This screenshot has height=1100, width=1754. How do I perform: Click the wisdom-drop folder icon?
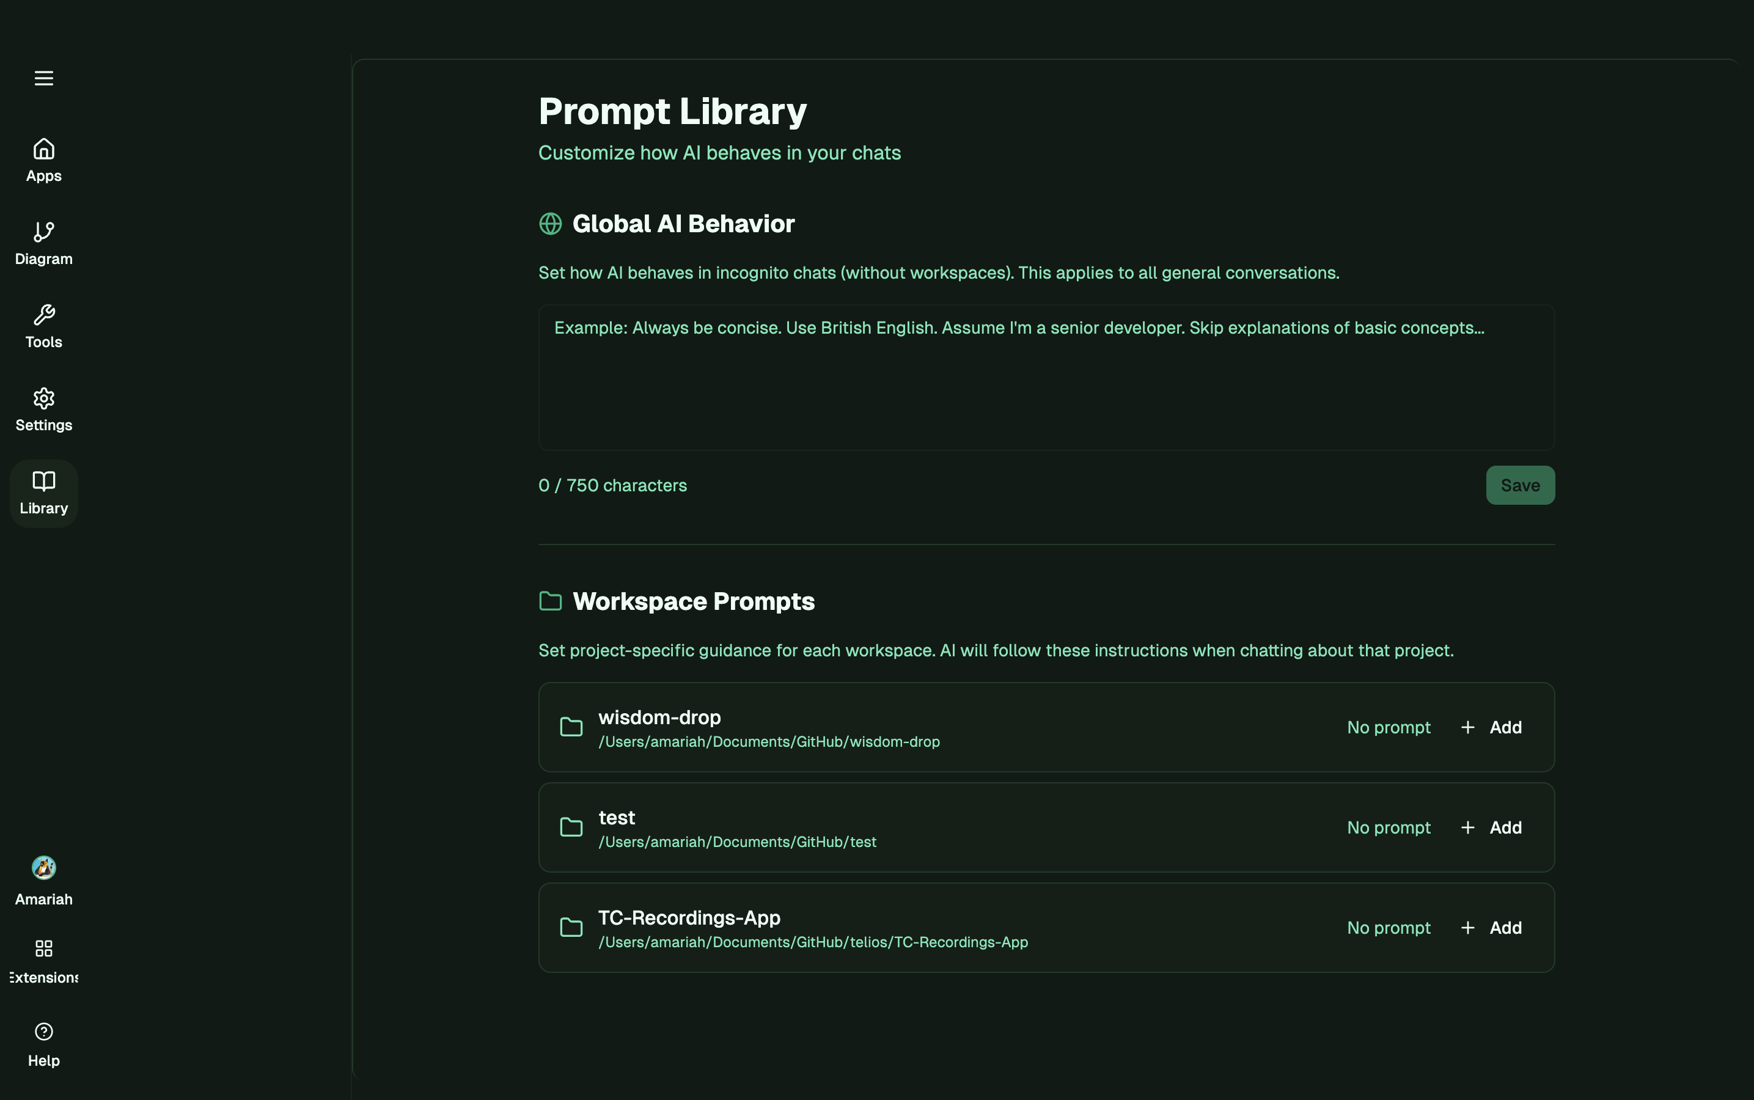pos(572,727)
